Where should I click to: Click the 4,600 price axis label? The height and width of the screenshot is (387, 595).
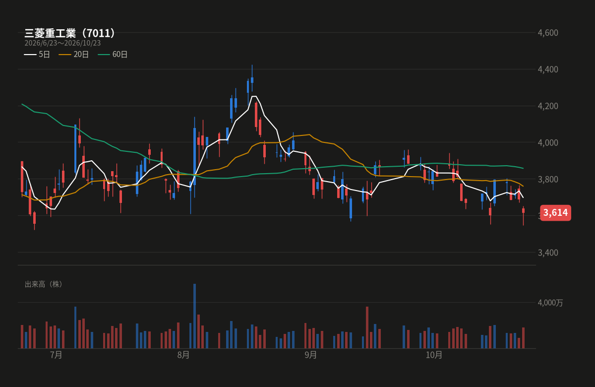tap(548, 33)
